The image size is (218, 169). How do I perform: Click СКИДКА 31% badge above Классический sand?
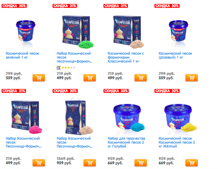point(116,6)
